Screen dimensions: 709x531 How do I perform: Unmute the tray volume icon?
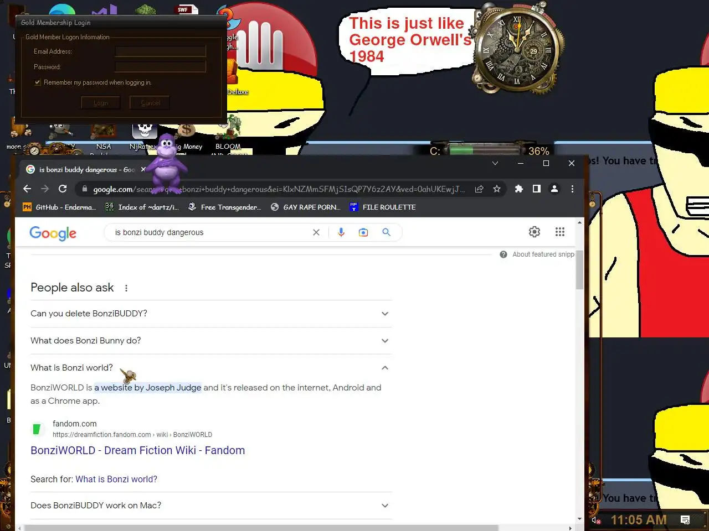595,520
